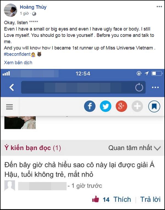165x210 pixels.
Task: Open Hoàng Thùy profile name link
Action: (33, 7)
